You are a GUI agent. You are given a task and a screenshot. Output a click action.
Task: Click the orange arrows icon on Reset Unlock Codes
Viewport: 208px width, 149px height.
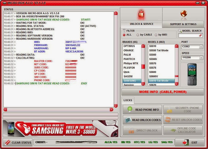(168, 120)
